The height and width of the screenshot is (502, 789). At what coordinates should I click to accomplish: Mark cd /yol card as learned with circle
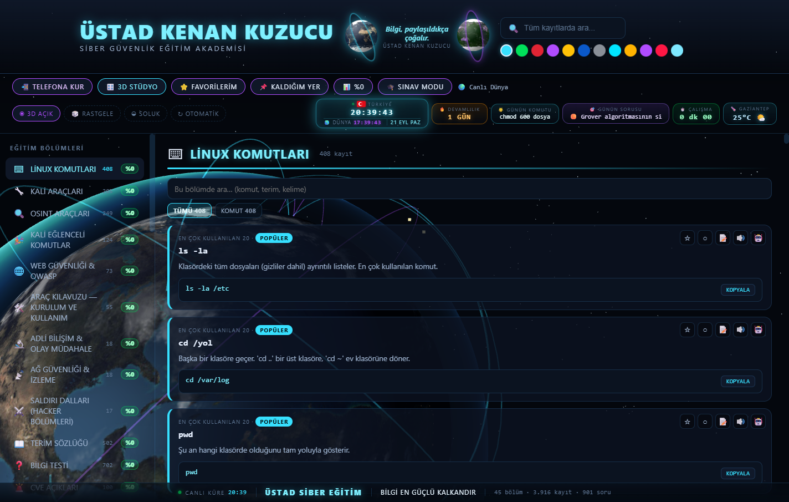click(705, 329)
